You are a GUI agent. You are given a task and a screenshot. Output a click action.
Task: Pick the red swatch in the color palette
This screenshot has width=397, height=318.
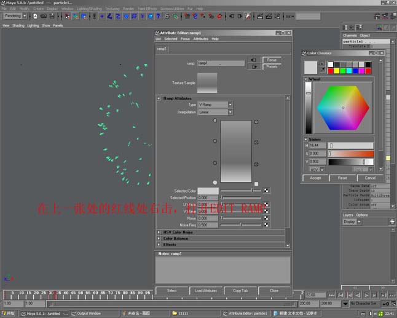331,71
